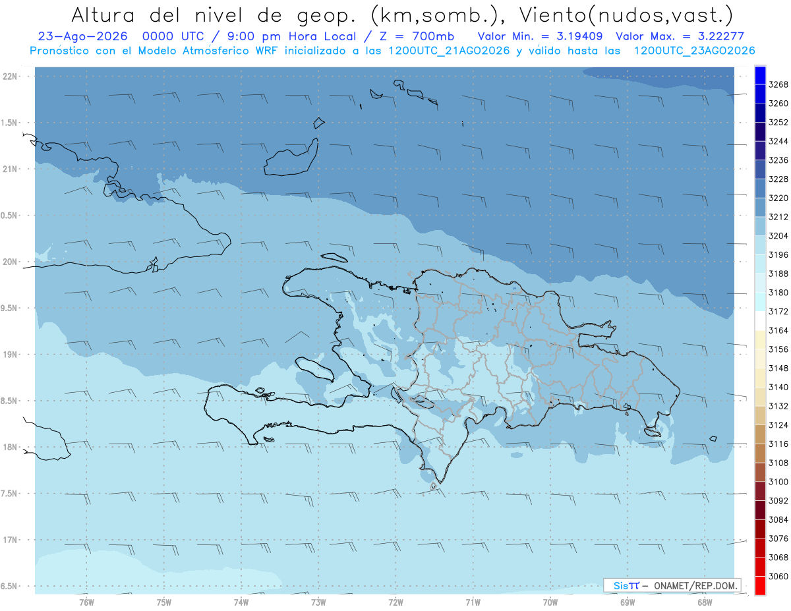Click the '3220' colorbar label
Viewport: 791px width, 611px height.
click(778, 198)
